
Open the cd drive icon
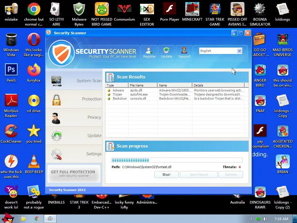pos(34,103)
